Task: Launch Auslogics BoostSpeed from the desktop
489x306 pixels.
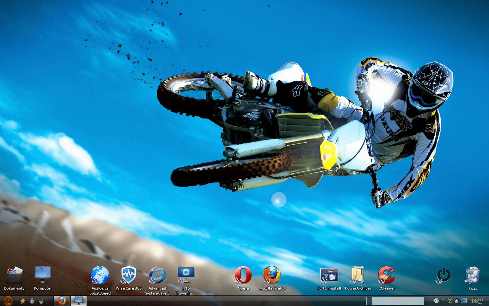Action: coord(100,276)
